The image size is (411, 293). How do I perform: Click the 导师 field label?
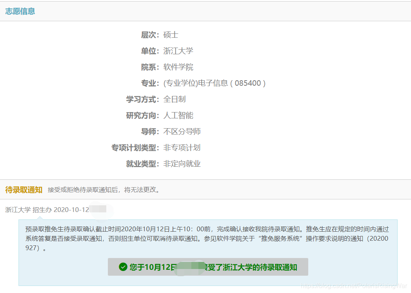coord(150,131)
